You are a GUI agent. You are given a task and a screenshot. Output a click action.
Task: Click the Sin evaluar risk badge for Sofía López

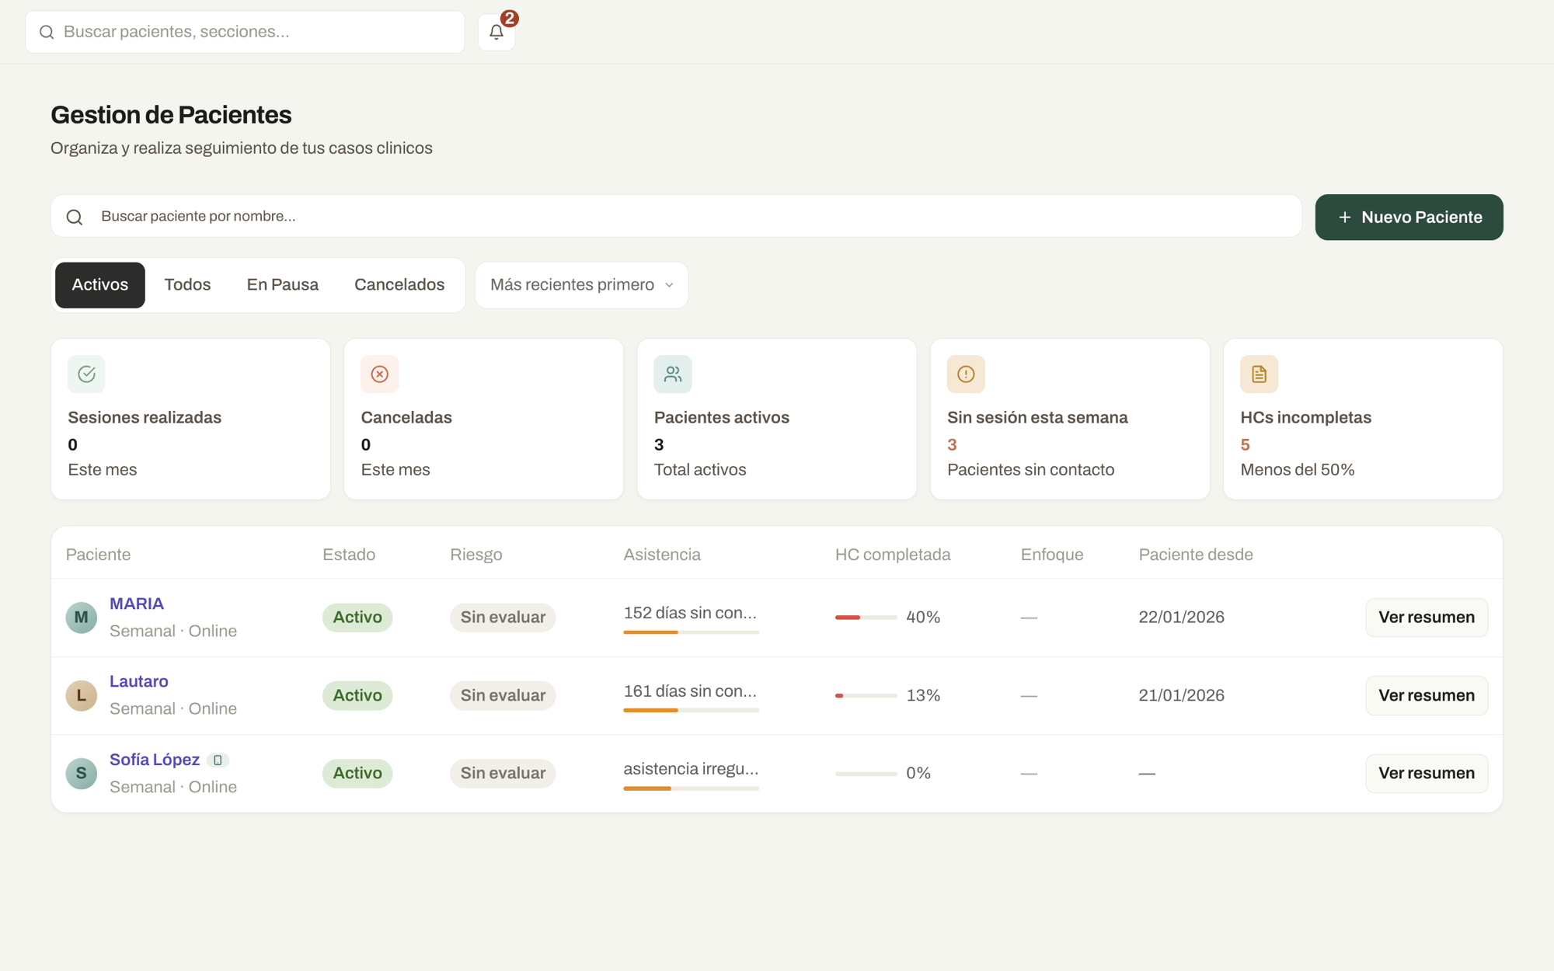503,774
